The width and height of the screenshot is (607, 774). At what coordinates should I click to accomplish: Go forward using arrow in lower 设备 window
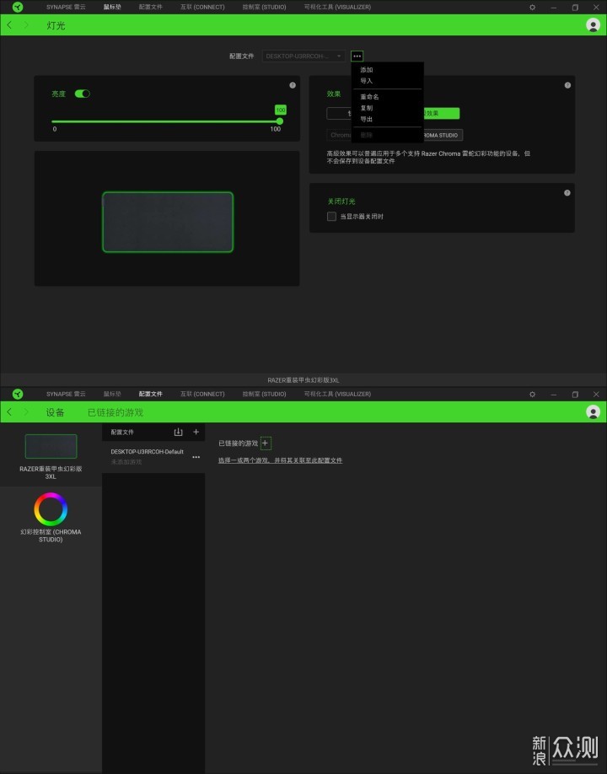click(25, 411)
